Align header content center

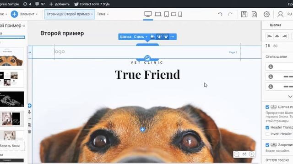click(x=277, y=36)
